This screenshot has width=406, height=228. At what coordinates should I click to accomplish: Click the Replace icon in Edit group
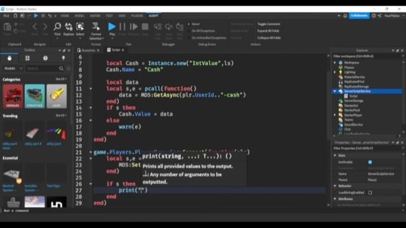coord(69,27)
